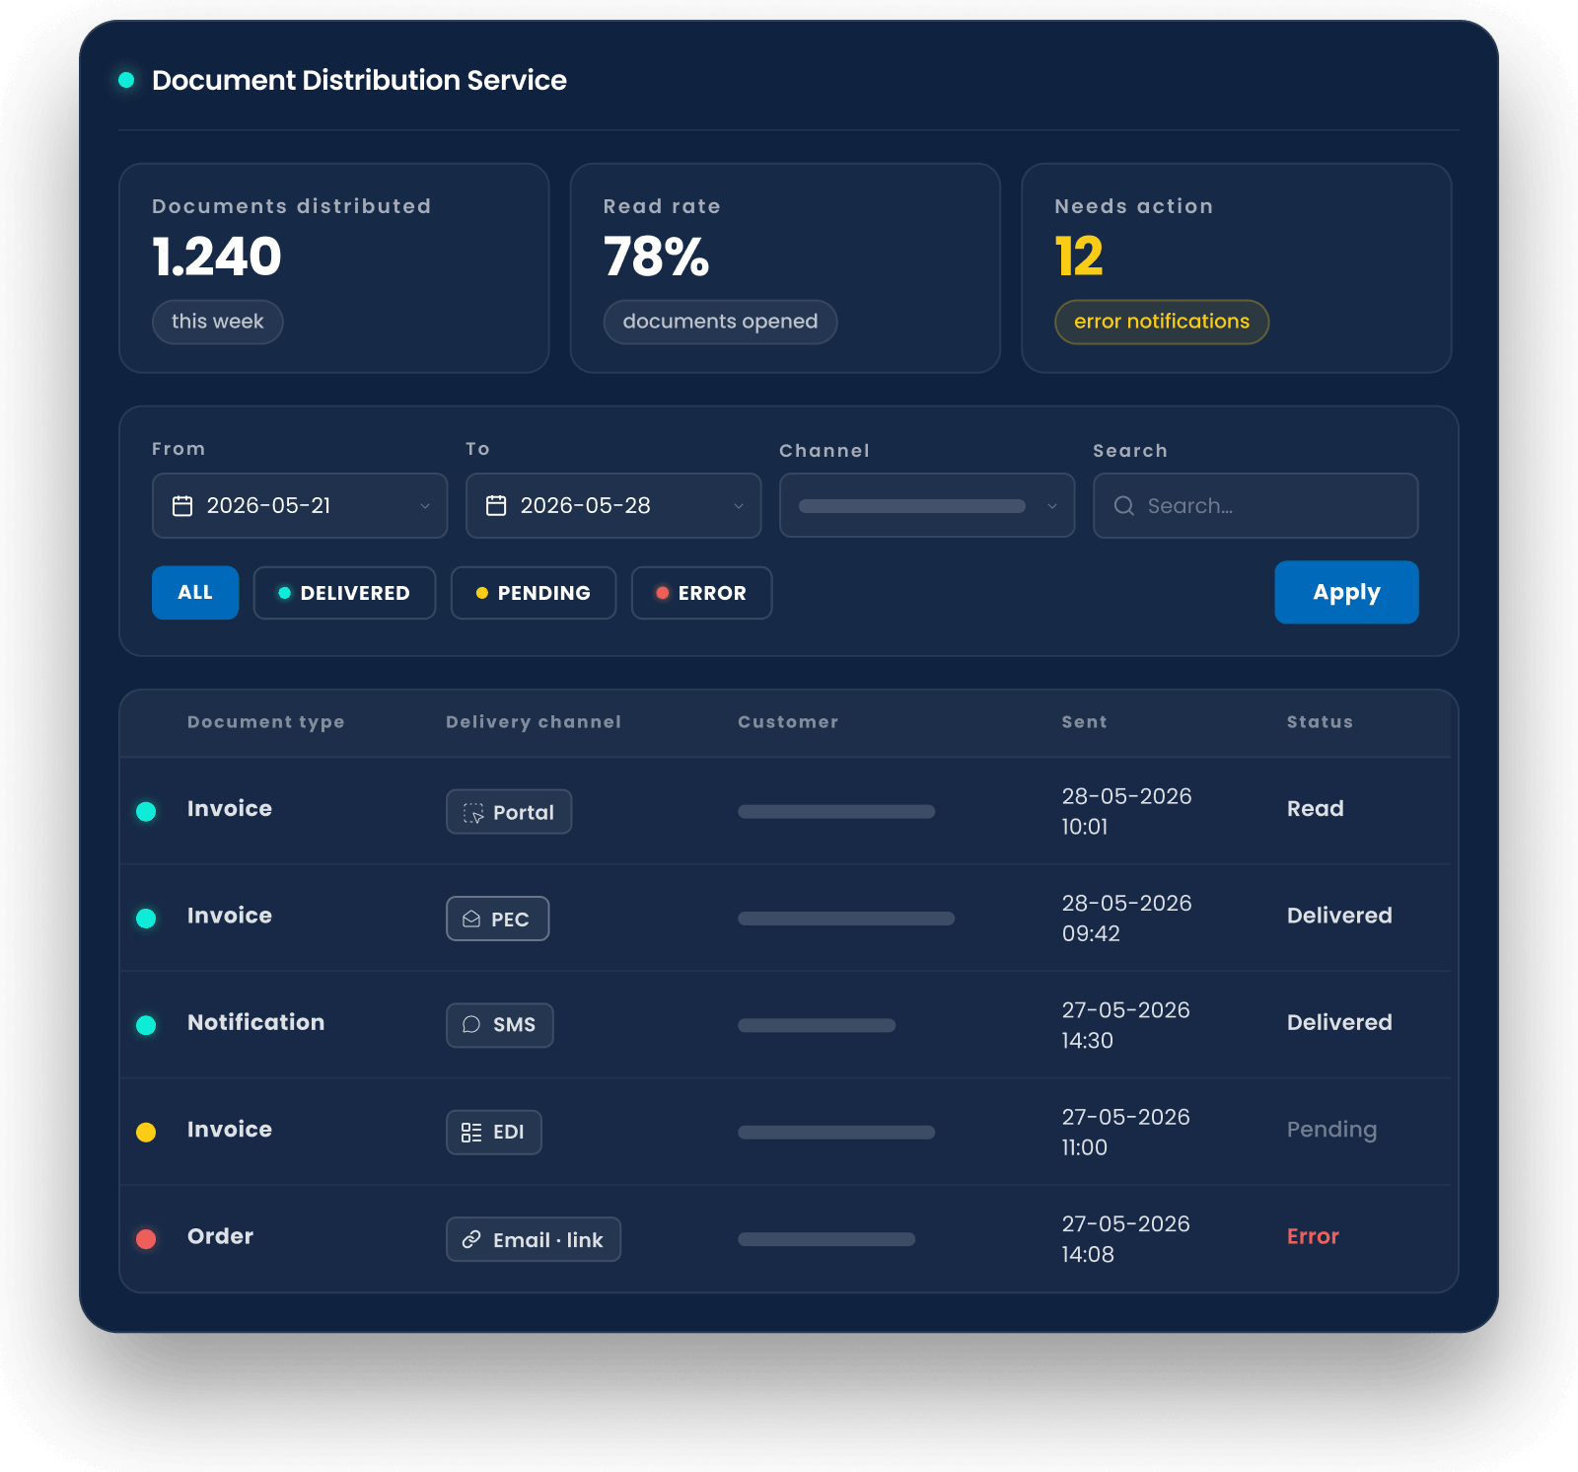The width and height of the screenshot is (1578, 1472).
Task: Click the Email link chain icon
Action: click(471, 1239)
